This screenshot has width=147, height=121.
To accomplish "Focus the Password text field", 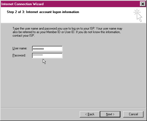I will pyautogui.click(x=47, y=56).
